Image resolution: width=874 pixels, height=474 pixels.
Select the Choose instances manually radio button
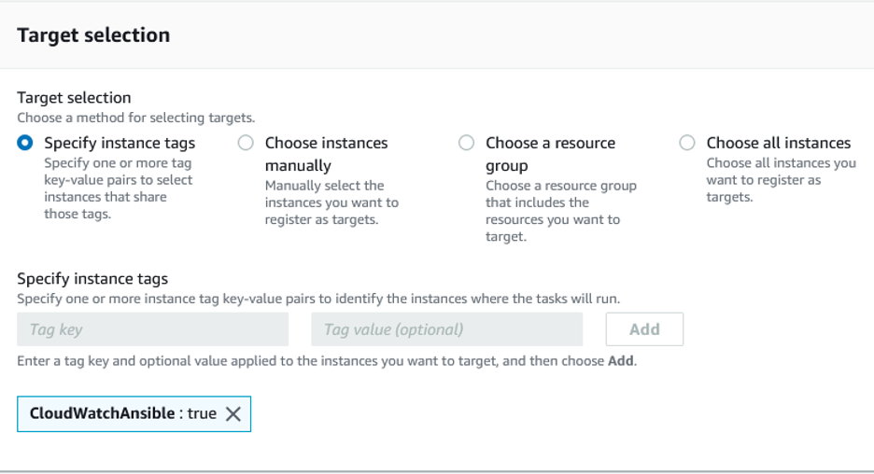246,143
